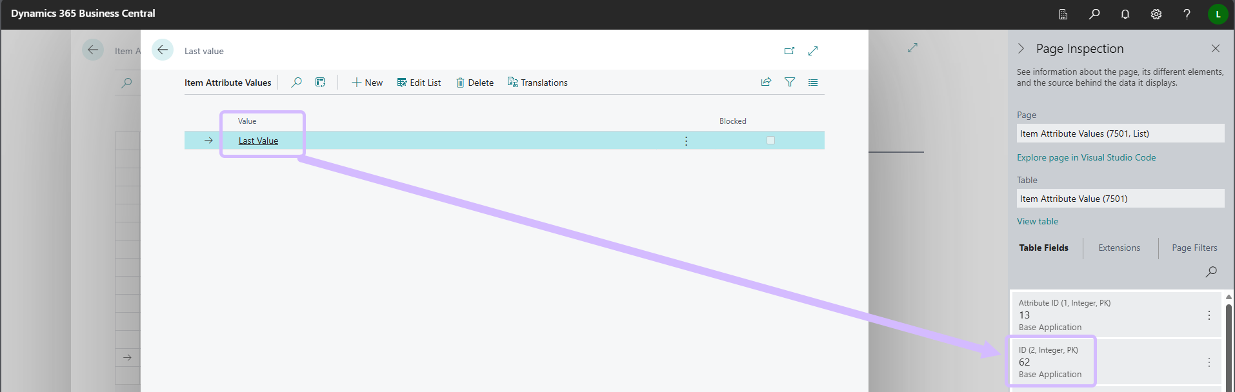Collapse Page Inspection pane with chevron
The width and height of the screenshot is (1235, 392).
(x=1021, y=49)
